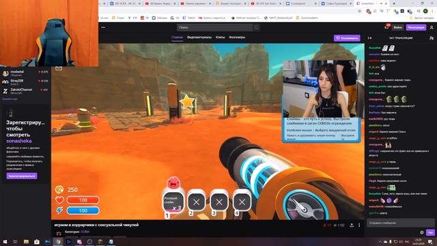The image size is (437, 246).
Task: Open the Stray228 channel in sidebar
Action: 25,82
